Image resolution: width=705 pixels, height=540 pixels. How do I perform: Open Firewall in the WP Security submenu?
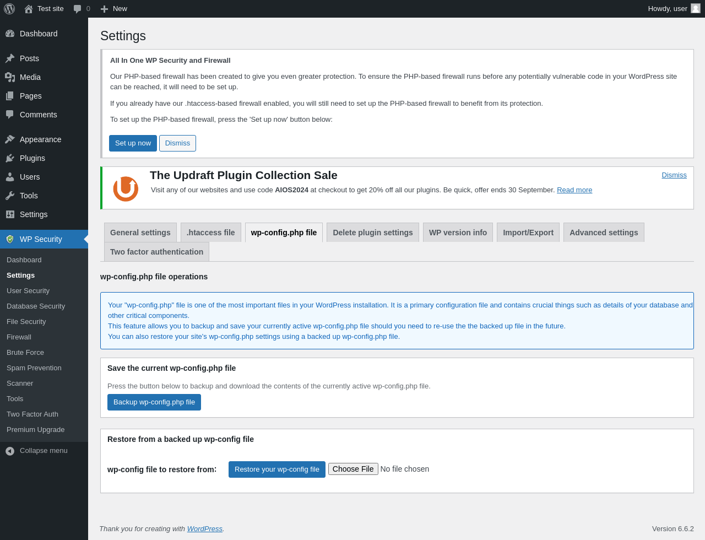pos(19,337)
